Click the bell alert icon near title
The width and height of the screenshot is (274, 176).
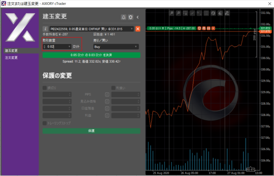coord(124,17)
